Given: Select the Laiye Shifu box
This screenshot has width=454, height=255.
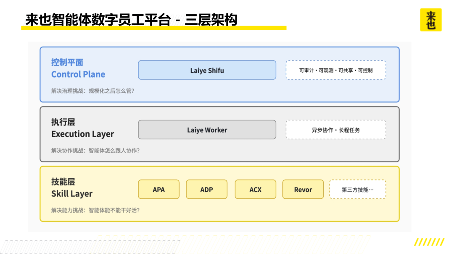Looking at the screenshot, I should tap(207, 70).
